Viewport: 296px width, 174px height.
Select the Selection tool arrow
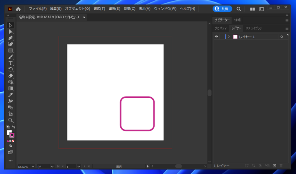11,25
